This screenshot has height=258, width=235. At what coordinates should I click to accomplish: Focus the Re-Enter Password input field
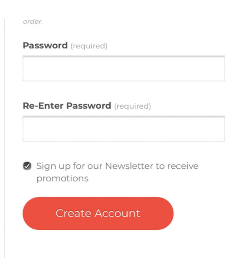pos(124,129)
